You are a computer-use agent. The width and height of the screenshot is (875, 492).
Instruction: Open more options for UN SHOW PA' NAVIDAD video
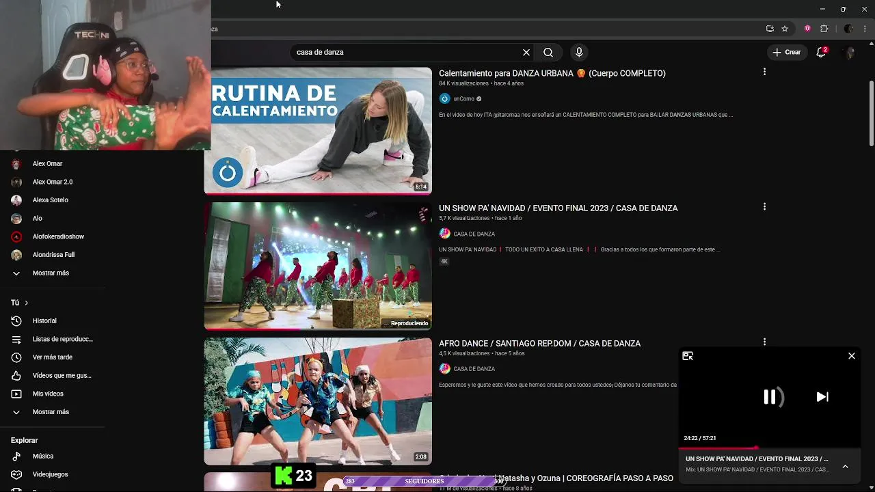764,206
